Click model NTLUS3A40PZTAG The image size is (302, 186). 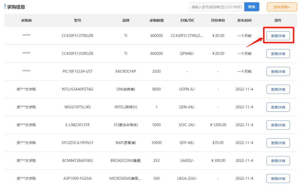77,89
